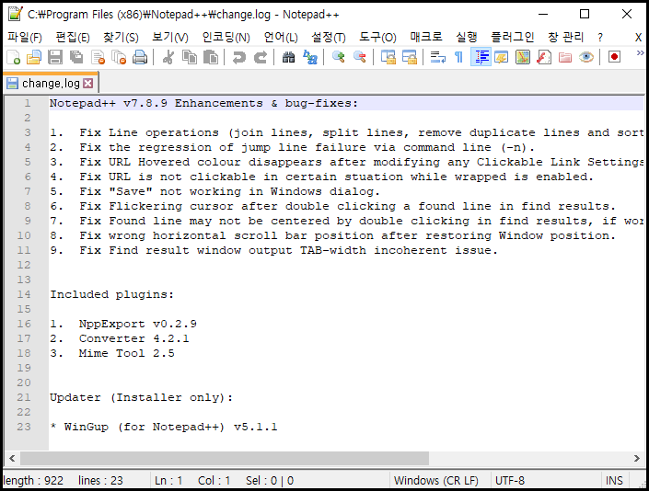Viewport: 649px width, 491px height.
Task: Toggle synchronized vertical scrolling
Action: tap(388, 57)
